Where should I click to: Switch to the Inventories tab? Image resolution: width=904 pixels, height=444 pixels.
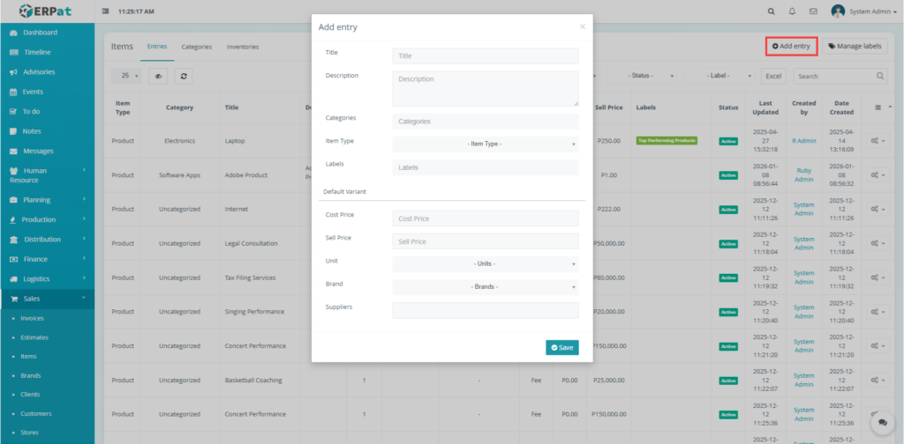(243, 47)
